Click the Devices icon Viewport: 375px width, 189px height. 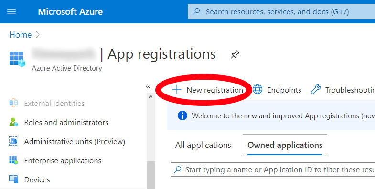(x=13, y=179)
